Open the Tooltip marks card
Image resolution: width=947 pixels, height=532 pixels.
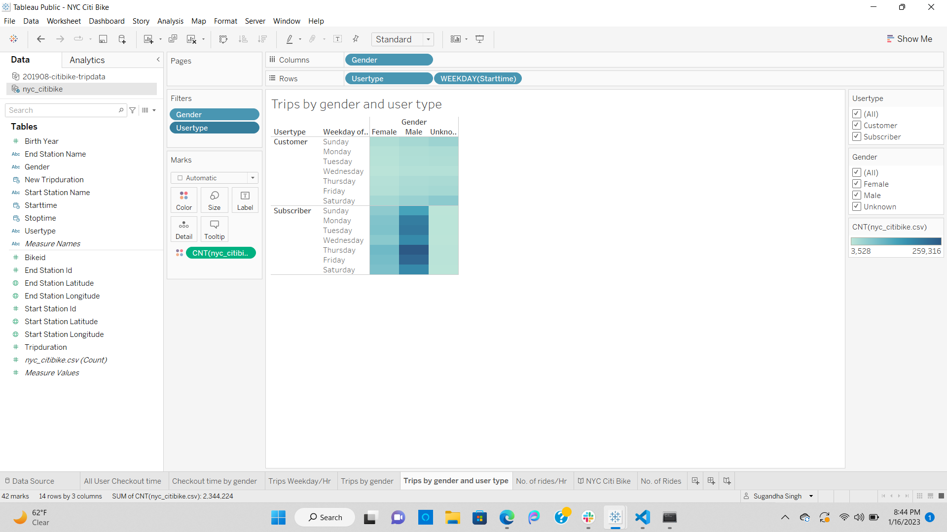pos(214,230)
